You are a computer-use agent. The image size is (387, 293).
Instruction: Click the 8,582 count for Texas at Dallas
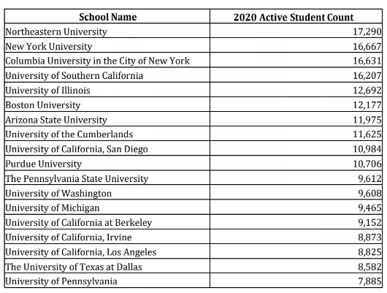(x=369, y=267)
